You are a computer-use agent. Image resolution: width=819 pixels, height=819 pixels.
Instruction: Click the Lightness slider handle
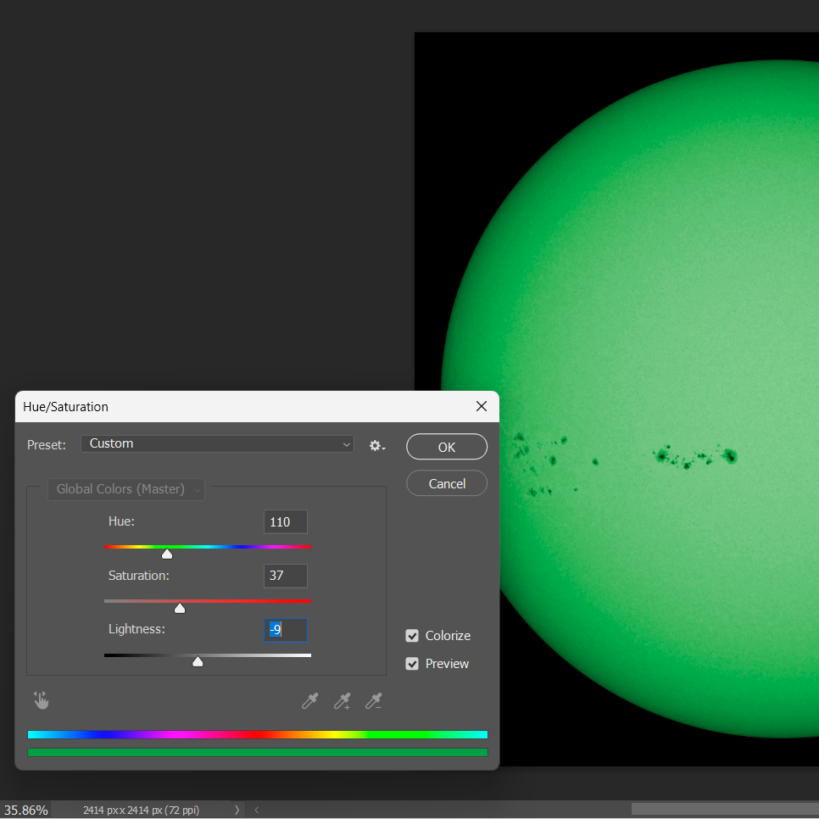[x=198, y=662]
